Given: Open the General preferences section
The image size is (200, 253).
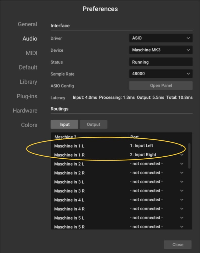Looking at the screenshot, I should click(x=27, y=24).
